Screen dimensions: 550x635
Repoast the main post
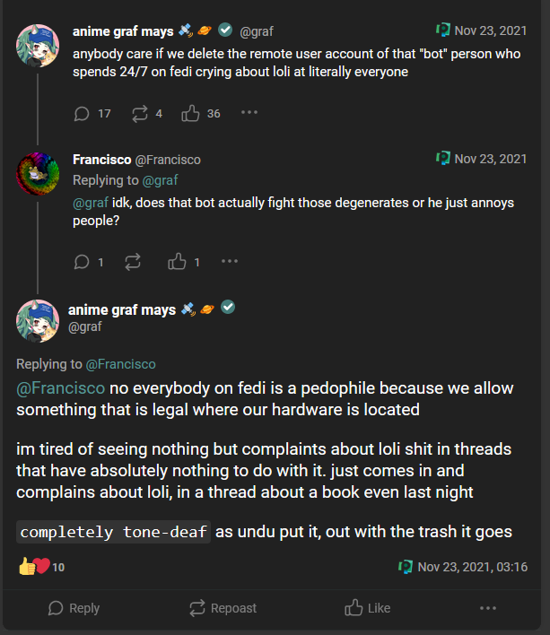(223, 608)
